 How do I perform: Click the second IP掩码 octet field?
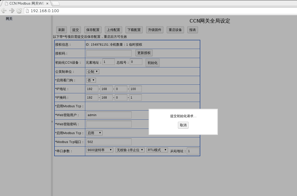107,98
